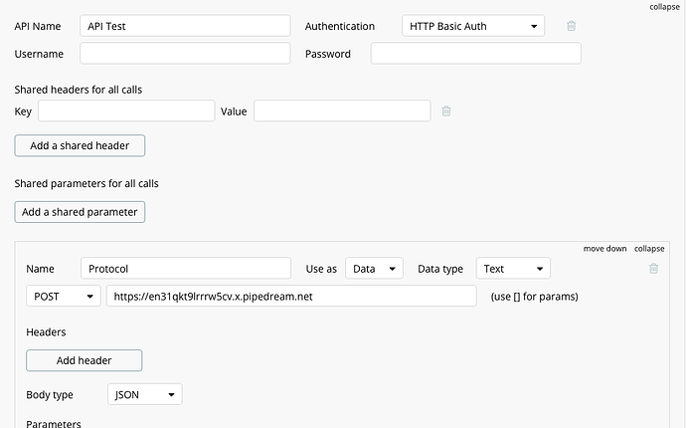Move the Protocol call down
Viewport: 686px width, 428px height.
pos(604,248)
